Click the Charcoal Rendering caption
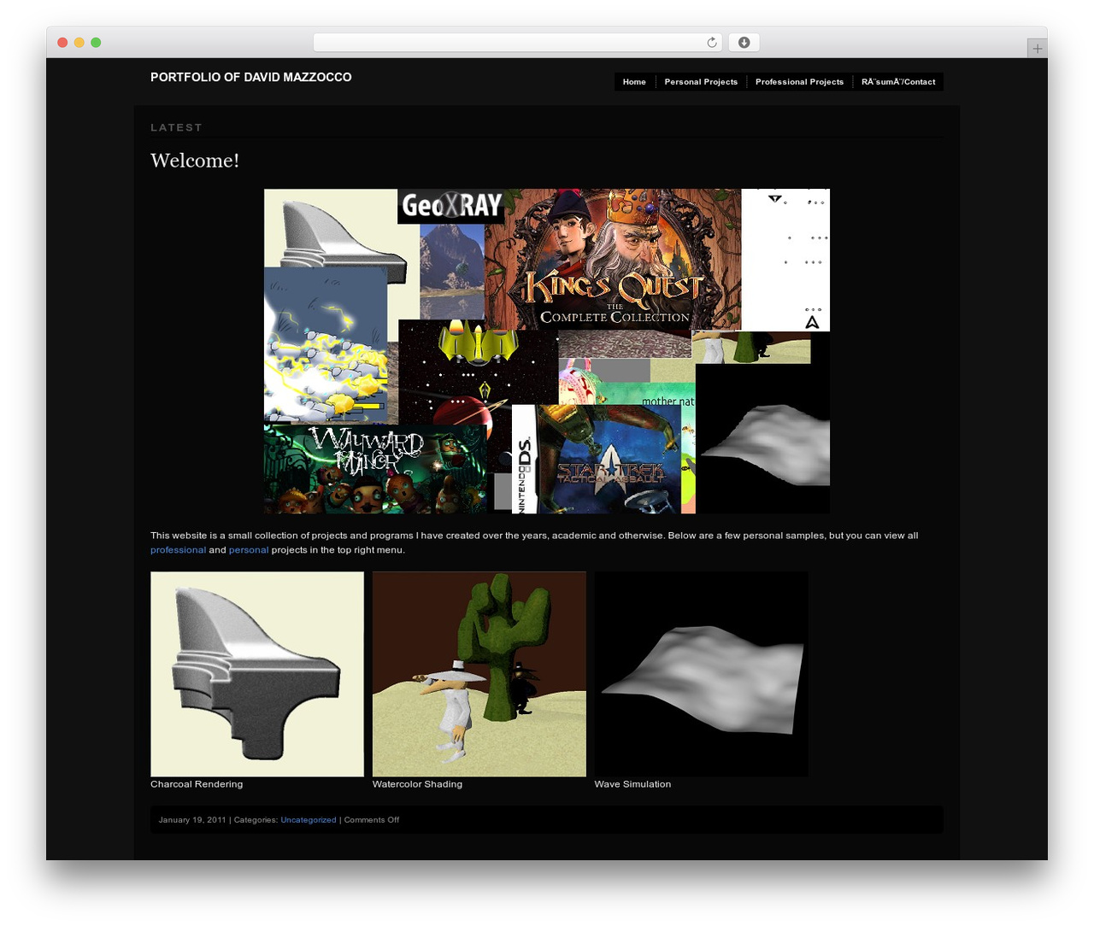 (x=197, y=784)
